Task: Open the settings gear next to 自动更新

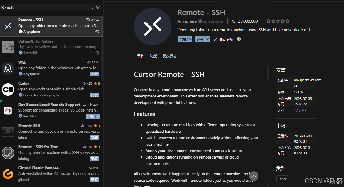Action: 239,39
